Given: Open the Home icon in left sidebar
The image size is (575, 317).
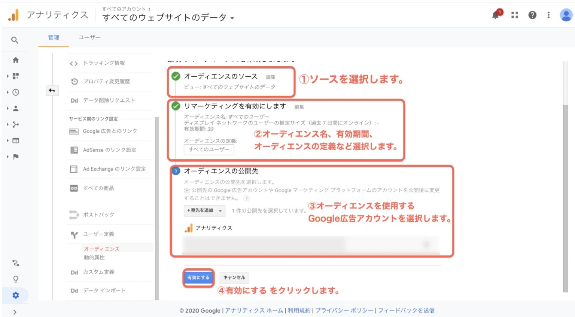Looking at the screenshot, I should coord(16,60).
